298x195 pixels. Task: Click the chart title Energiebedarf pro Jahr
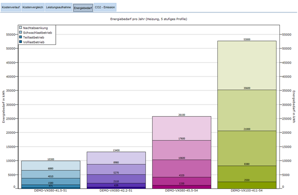(149, 19)
